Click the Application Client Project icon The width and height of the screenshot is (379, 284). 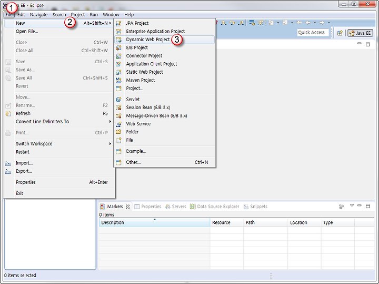[x=118, y=64]
